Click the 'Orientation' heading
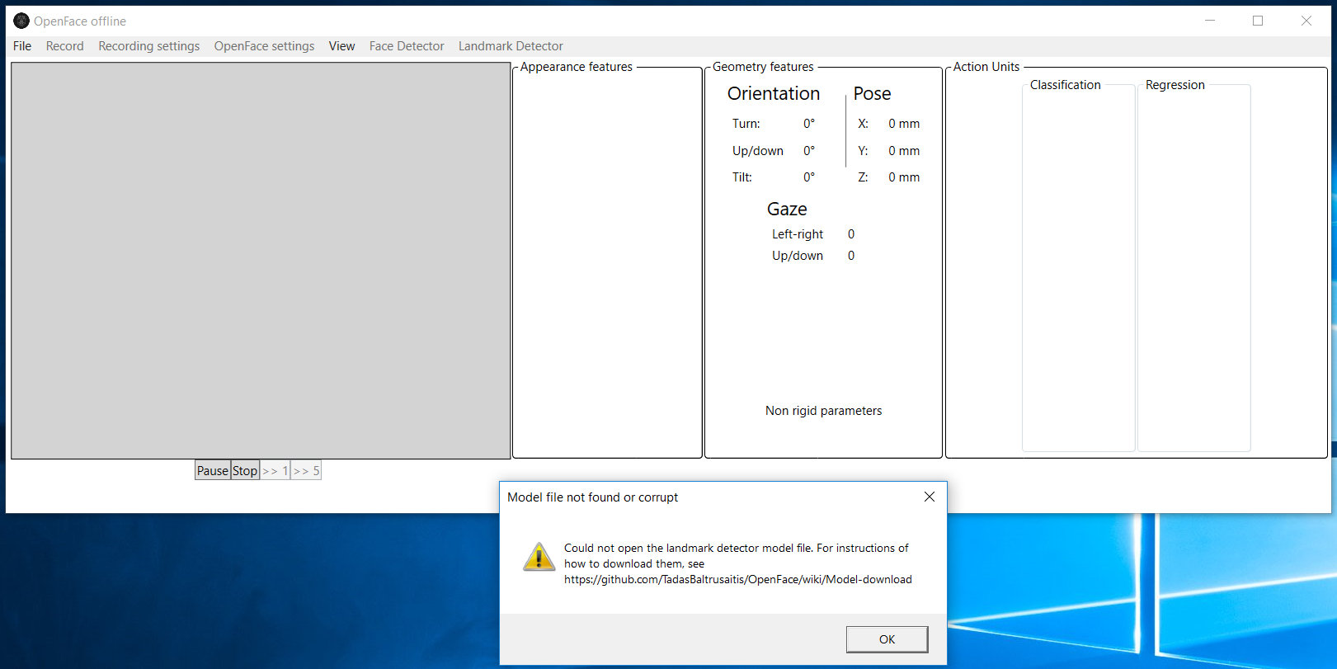This screenshot has height=669, width=1337. click(x=774, y=94)
